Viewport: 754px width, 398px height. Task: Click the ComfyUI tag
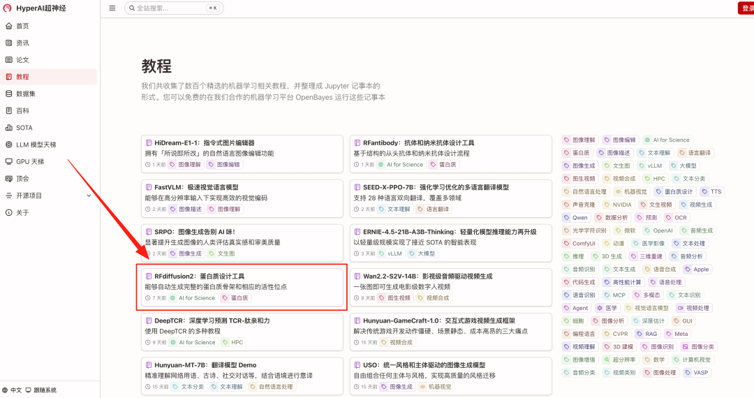580,243
